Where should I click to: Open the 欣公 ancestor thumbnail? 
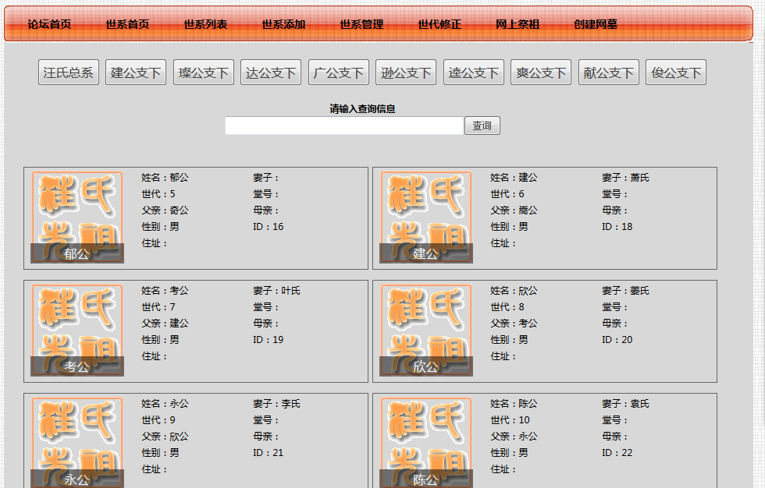426,331
